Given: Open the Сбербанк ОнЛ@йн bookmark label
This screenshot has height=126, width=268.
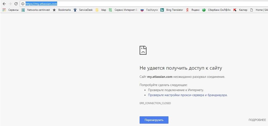Looking at the screenshot, I should coord(219,10).
